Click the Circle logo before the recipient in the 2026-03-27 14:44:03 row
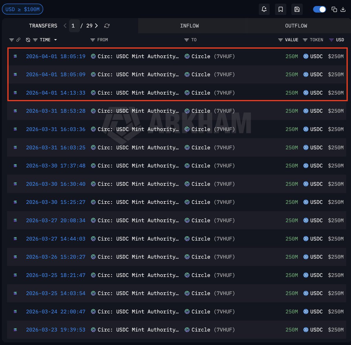The height and width of the screenshot is (345, 351). (x=187, y=239)
